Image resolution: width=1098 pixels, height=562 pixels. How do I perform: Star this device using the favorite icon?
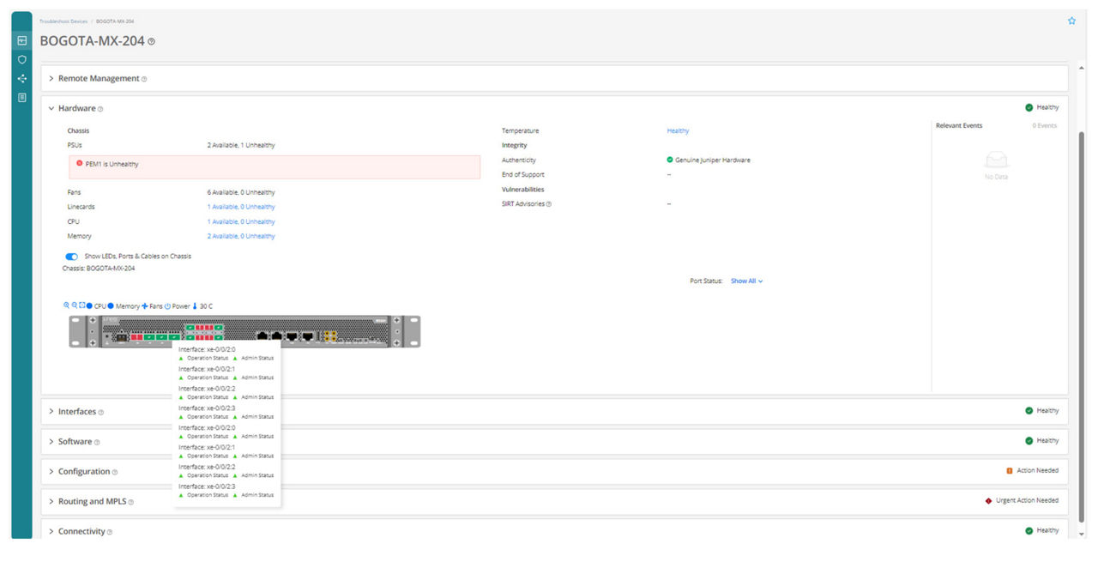[x=1071, y=20]
